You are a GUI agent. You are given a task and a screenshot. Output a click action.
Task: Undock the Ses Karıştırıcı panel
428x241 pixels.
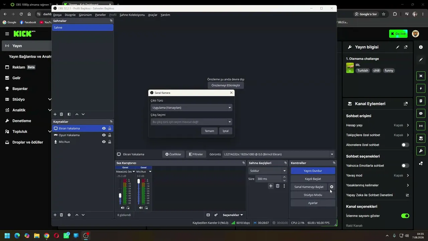tap(244, 163)
